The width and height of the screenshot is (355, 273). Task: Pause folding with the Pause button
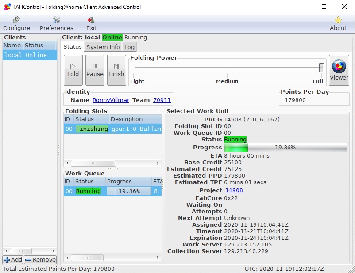(x=95, y=70)
